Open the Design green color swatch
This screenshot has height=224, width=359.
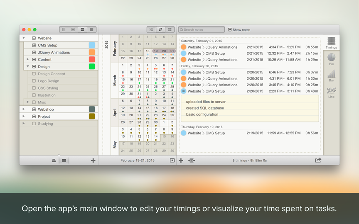click(x=92, y=66)
